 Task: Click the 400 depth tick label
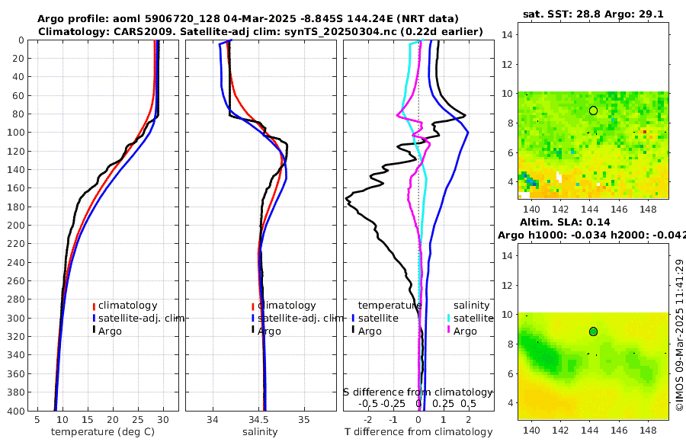[x=16, y=411]
